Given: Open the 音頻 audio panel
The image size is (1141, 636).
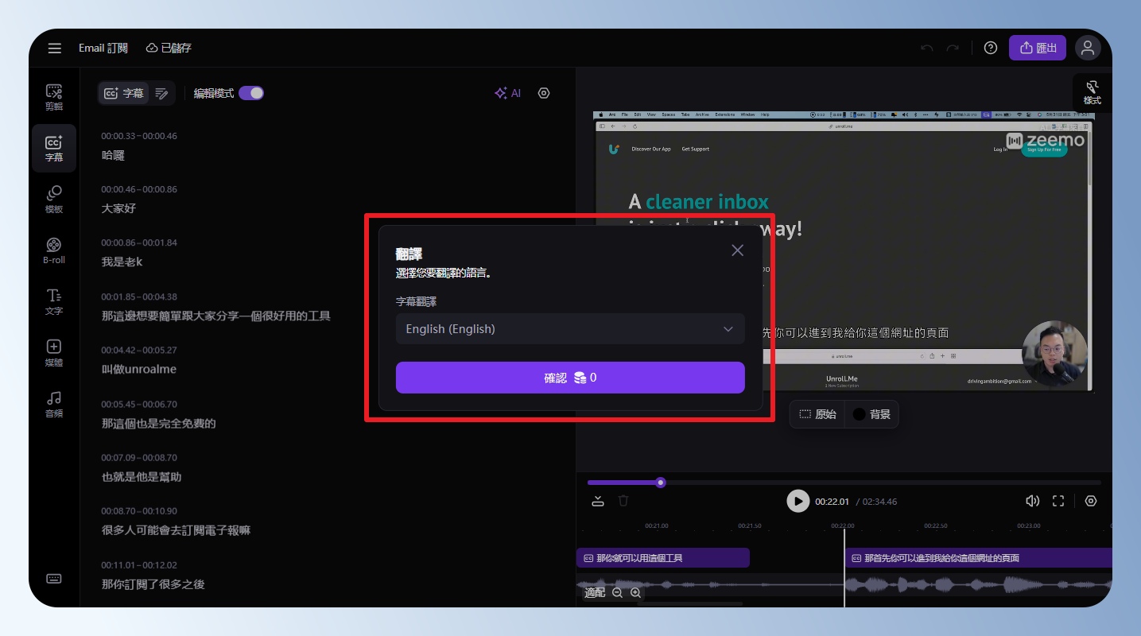Looking at the screenshot, I should pyautogui.click(x=54, y=404).
